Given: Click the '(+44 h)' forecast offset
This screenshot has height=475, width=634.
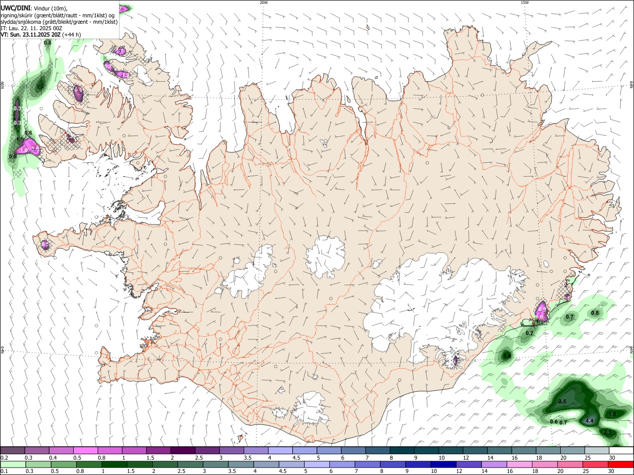Looking at the screenshot, I should coord(71,35).
